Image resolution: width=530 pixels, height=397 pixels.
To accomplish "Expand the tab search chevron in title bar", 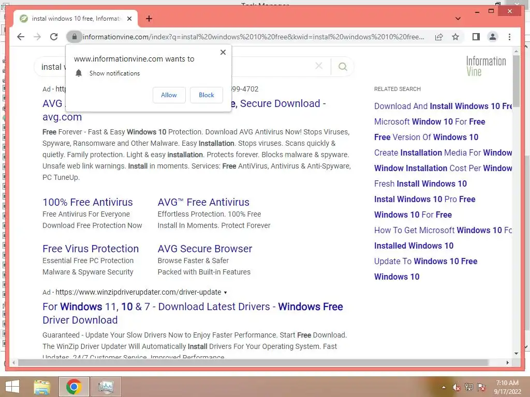I will coord(458,19).
